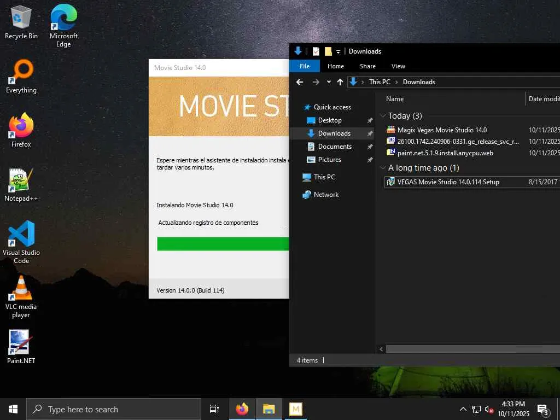Select Network in the navigation pane

[326, 195]
